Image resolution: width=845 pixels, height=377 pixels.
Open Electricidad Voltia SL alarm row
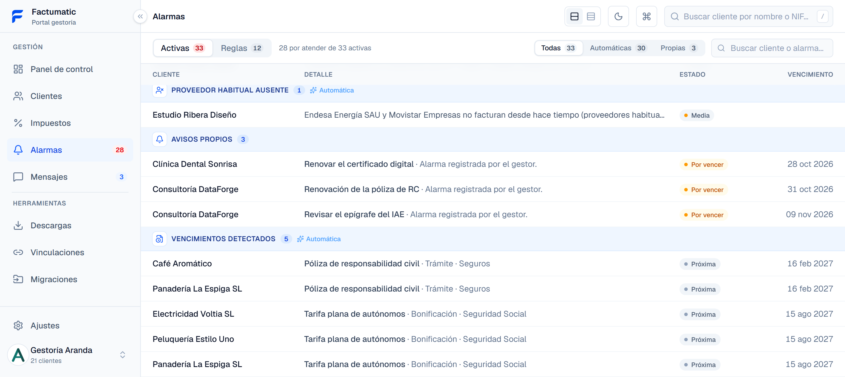[x=493, y=314]
